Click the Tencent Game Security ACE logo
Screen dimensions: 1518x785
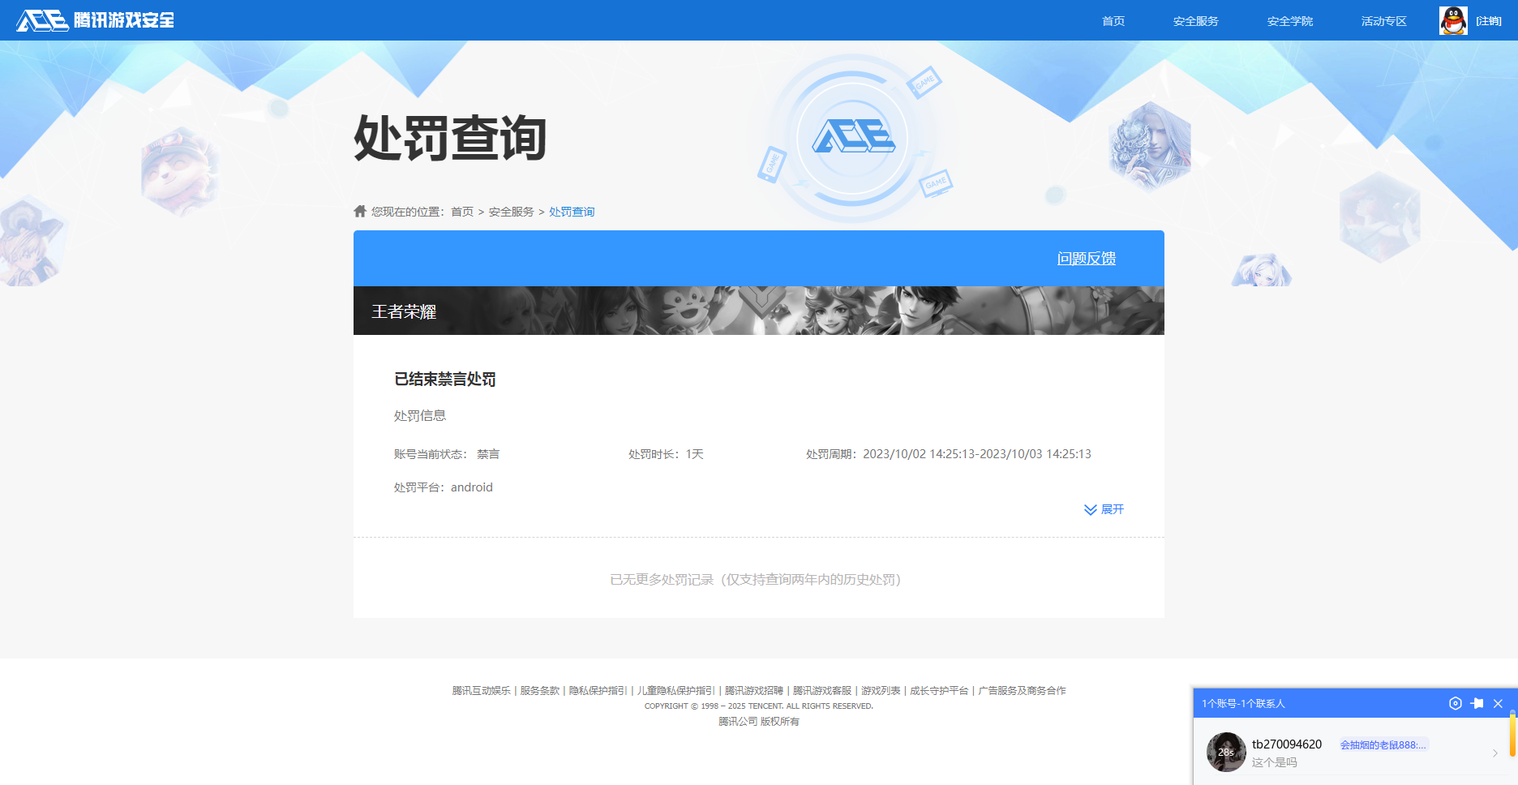coord(95,20)
